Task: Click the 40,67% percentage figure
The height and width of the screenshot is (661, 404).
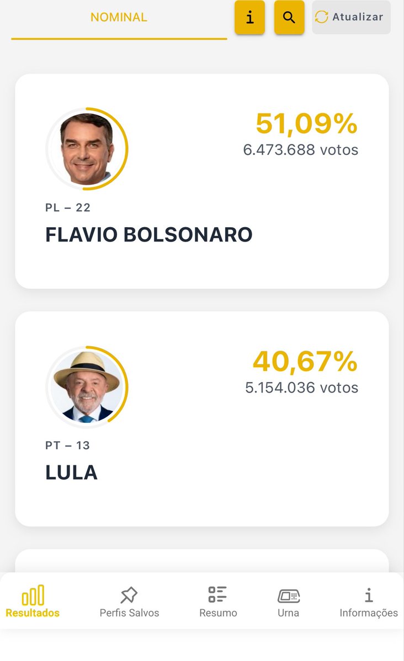Action: click(x=305, y=362)
